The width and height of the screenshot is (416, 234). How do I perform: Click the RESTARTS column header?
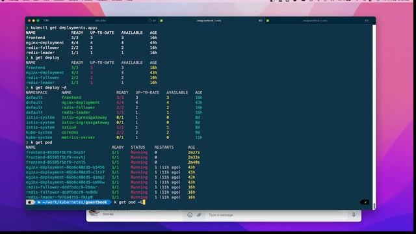point(164,148)
